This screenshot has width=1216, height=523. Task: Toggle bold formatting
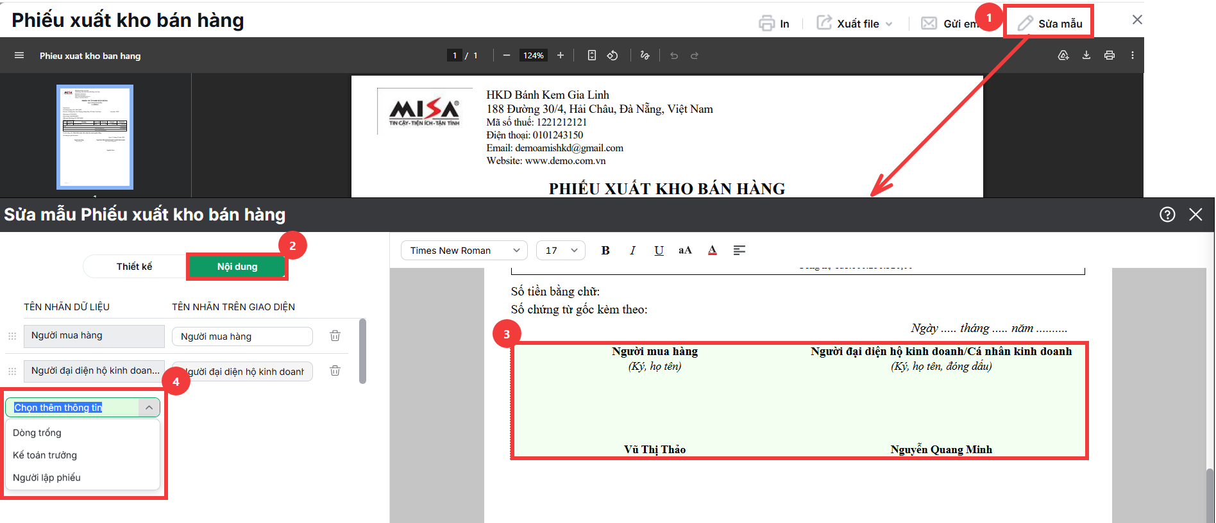click(x=605, y=250)
